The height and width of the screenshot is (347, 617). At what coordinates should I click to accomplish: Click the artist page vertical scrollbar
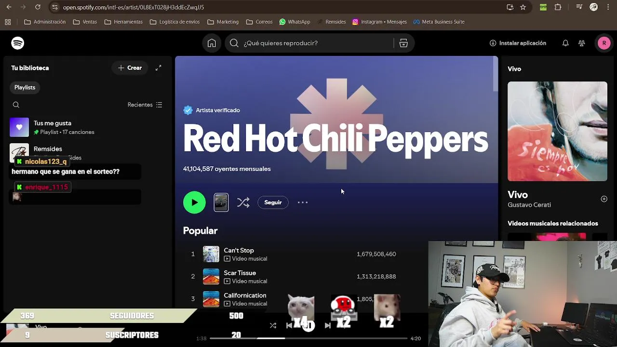(495, 74)
